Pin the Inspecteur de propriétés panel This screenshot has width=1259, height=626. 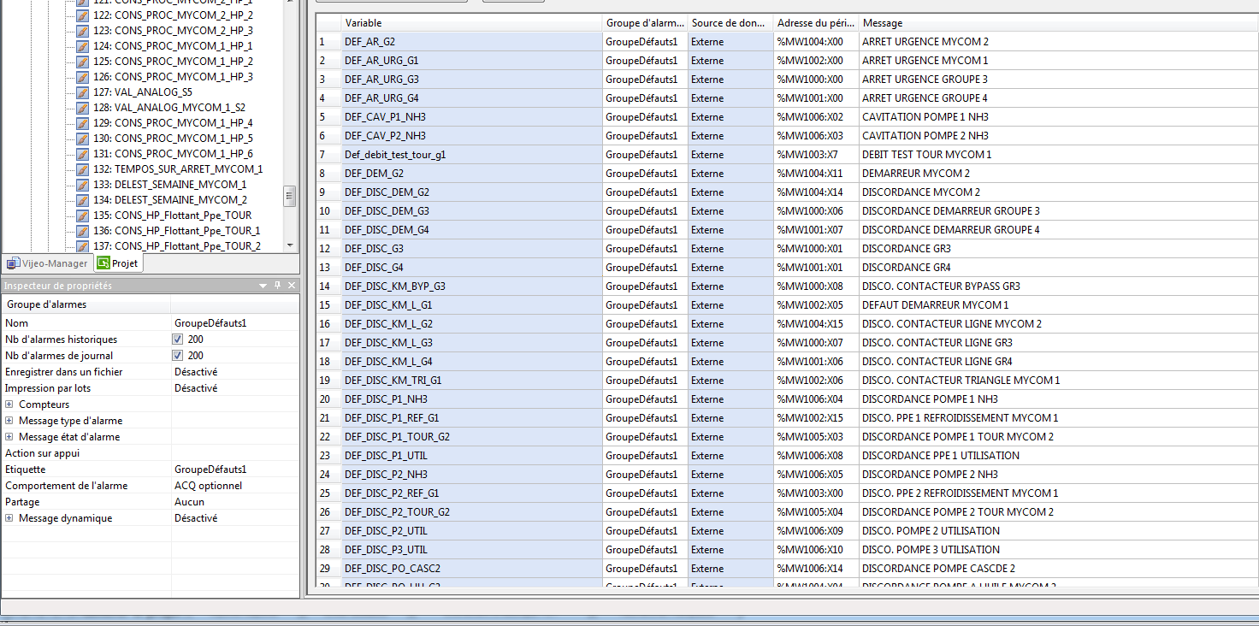[277, 286]
